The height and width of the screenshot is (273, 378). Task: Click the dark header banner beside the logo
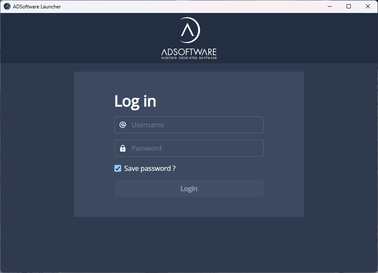click(84, 38)
